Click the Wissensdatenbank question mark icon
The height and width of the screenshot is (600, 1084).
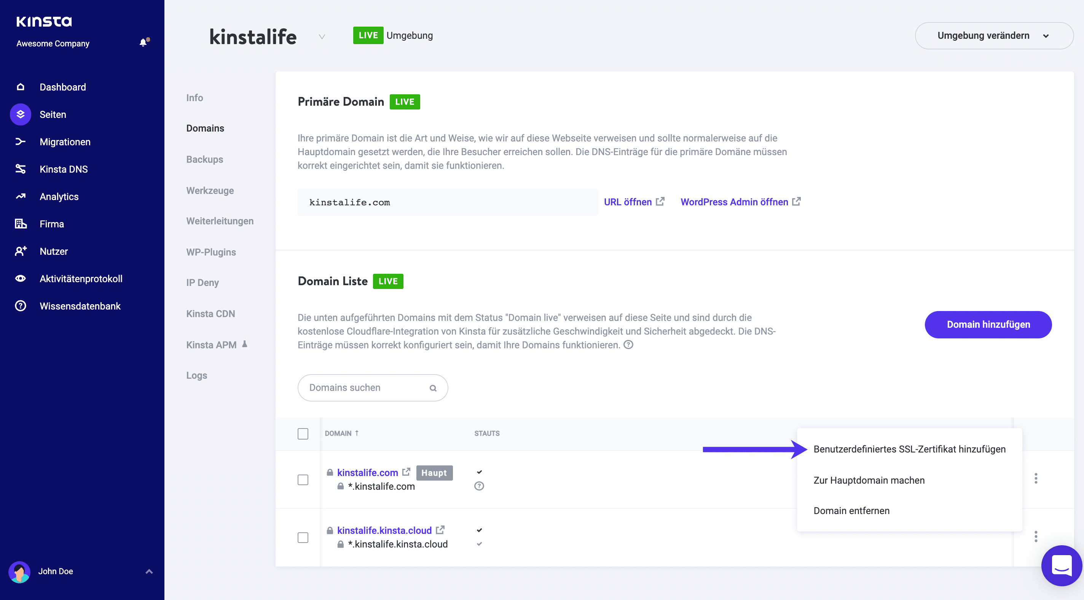(x=20, y=306)
